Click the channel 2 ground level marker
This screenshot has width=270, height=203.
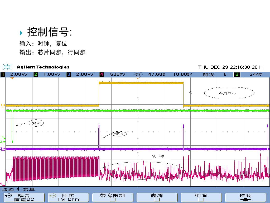click(x=3, y=142)
